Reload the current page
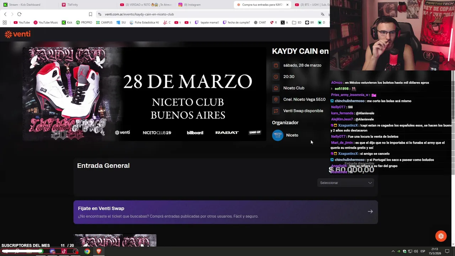455x256 pixels. (19, 14)
